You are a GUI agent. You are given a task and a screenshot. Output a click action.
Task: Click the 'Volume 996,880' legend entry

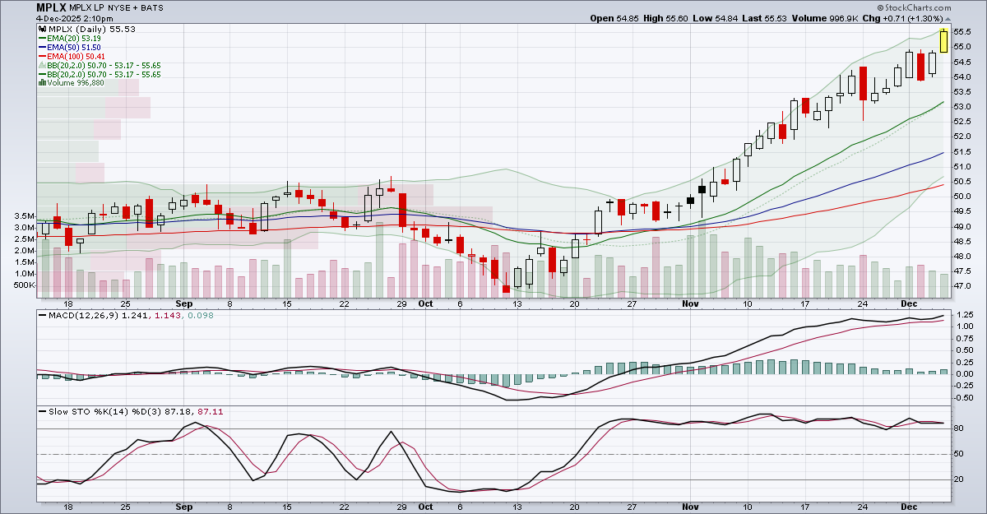pos(76,83)
